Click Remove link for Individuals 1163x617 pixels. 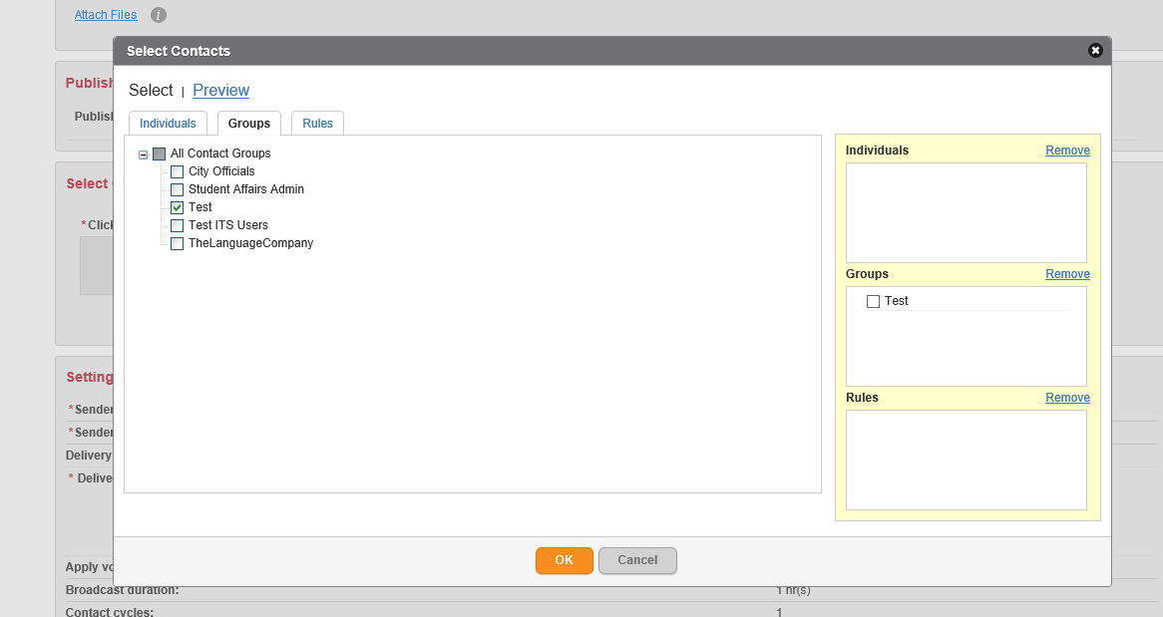[1067, 151]
